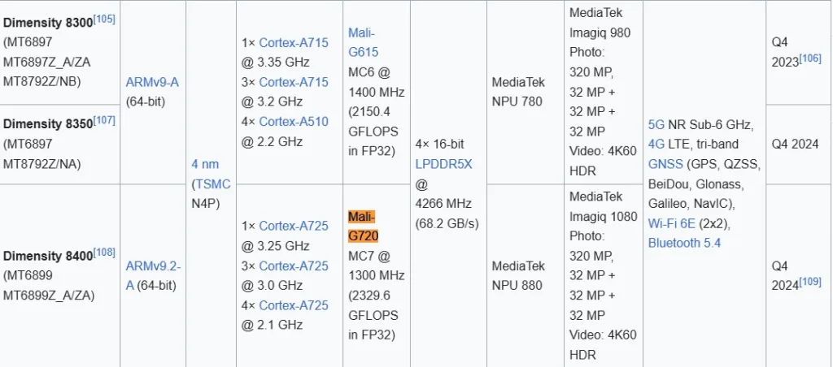Open citation 108 beside Dimensity 8400

tap(104, 253)
